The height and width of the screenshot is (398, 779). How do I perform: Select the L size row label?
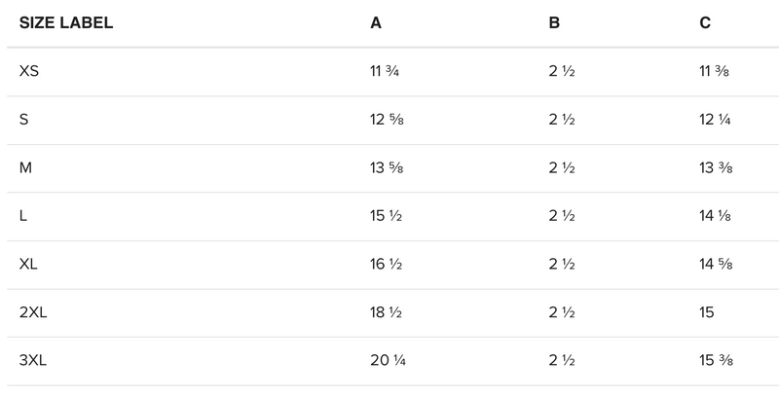click(23, 216)
